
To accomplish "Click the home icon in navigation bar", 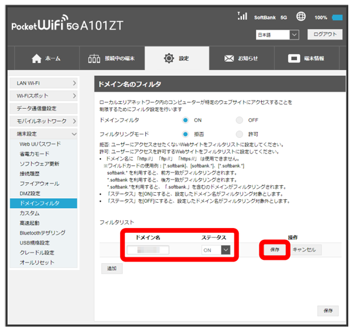I will point(36,59).
